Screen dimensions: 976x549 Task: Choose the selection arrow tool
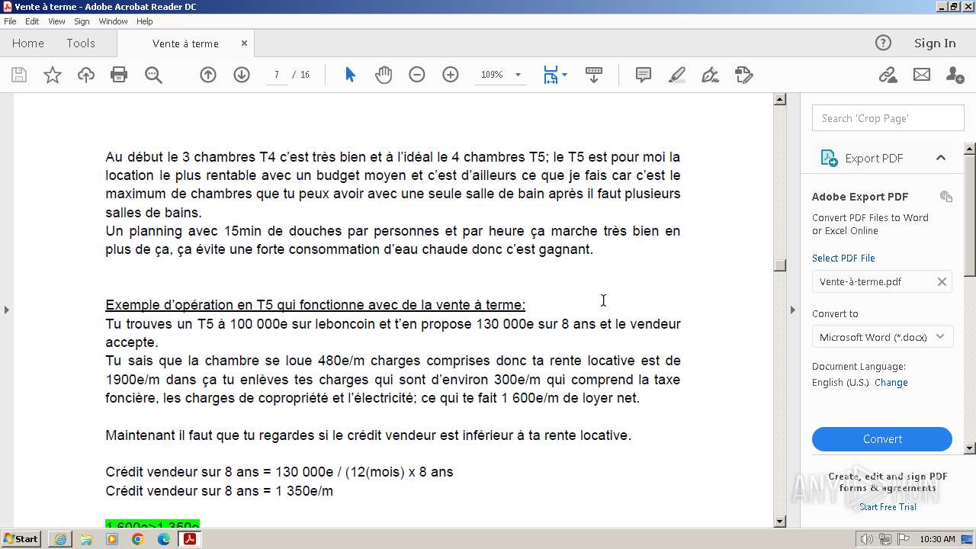click(x=350, y=75)
